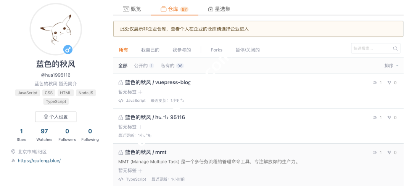
Task: Click the MMT description text
Action: pyautogui.click(x=209, y=162)
